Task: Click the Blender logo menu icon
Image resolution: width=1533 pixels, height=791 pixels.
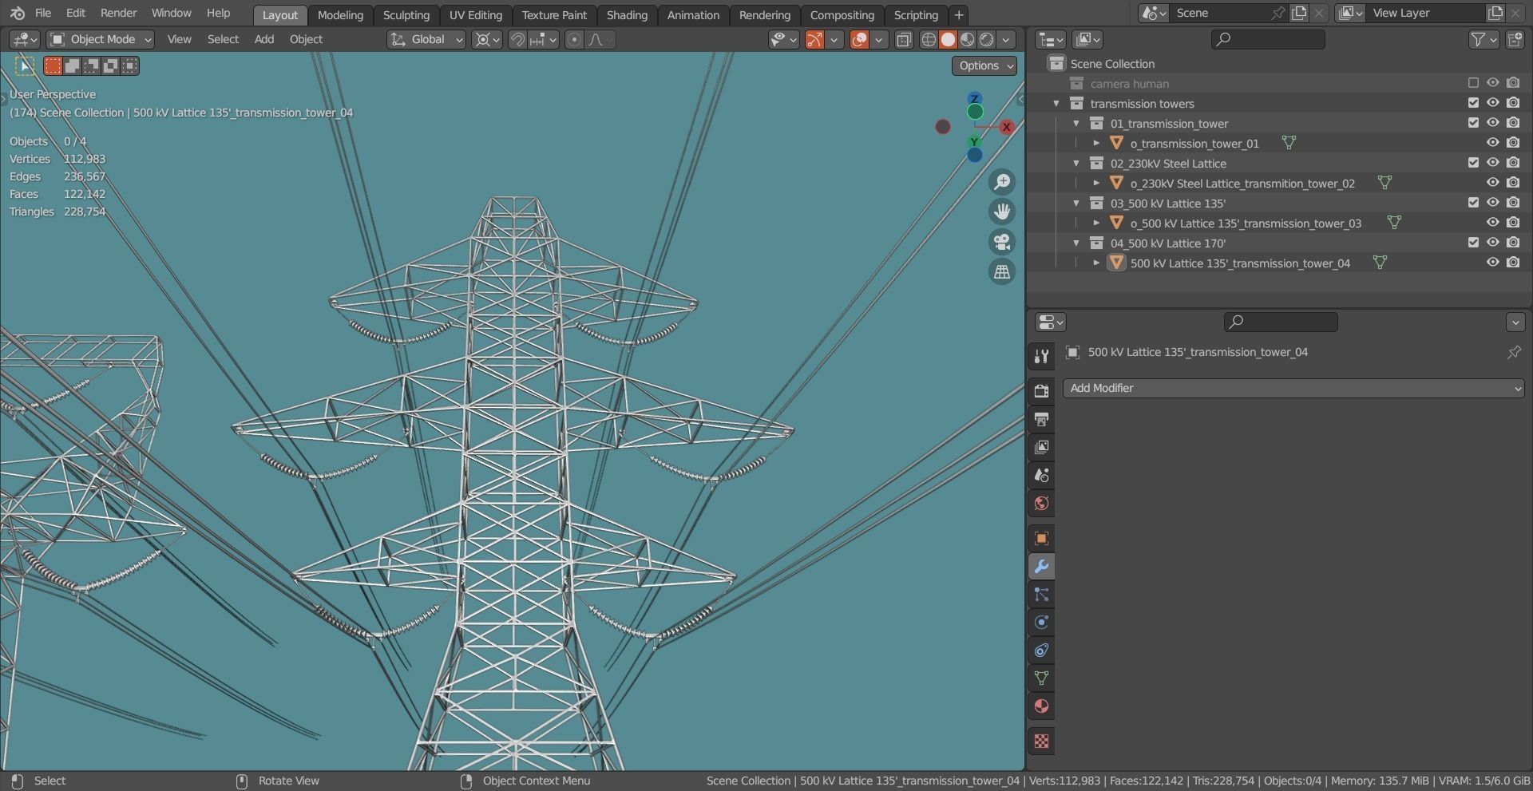Action: pos(18,13)
